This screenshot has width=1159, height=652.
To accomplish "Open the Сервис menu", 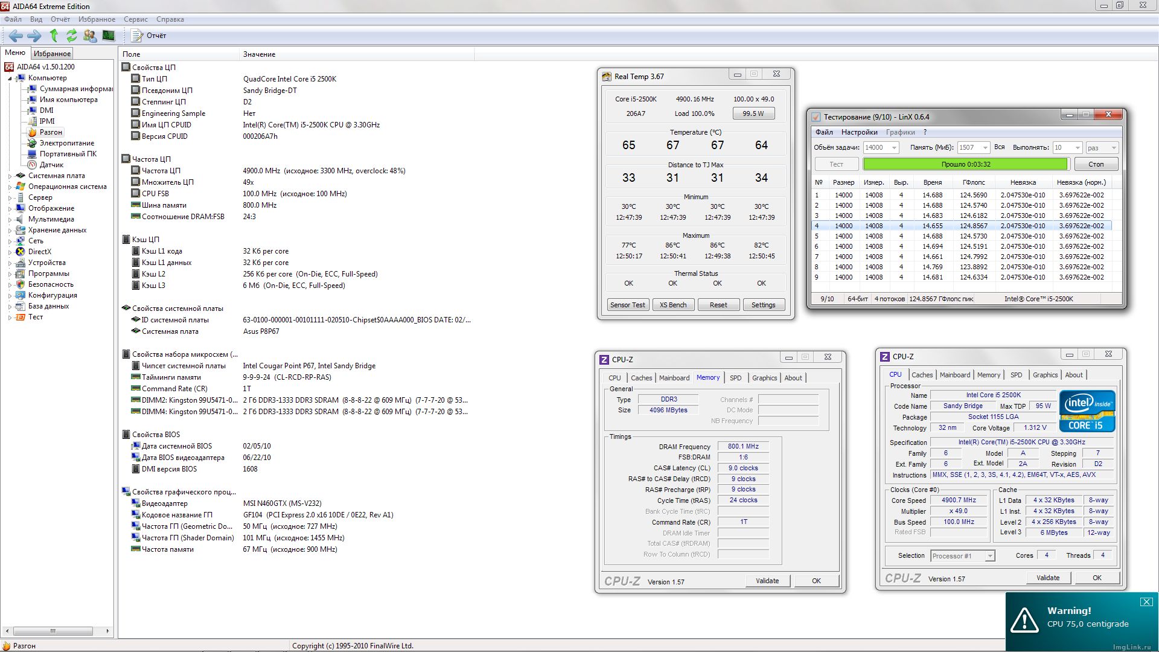I will (135, 19).
